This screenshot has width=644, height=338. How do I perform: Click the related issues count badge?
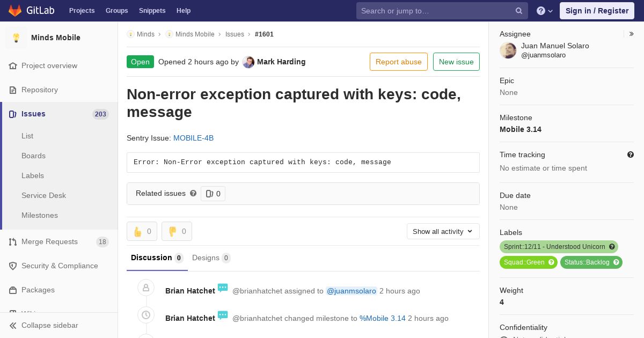click(213, 194)
